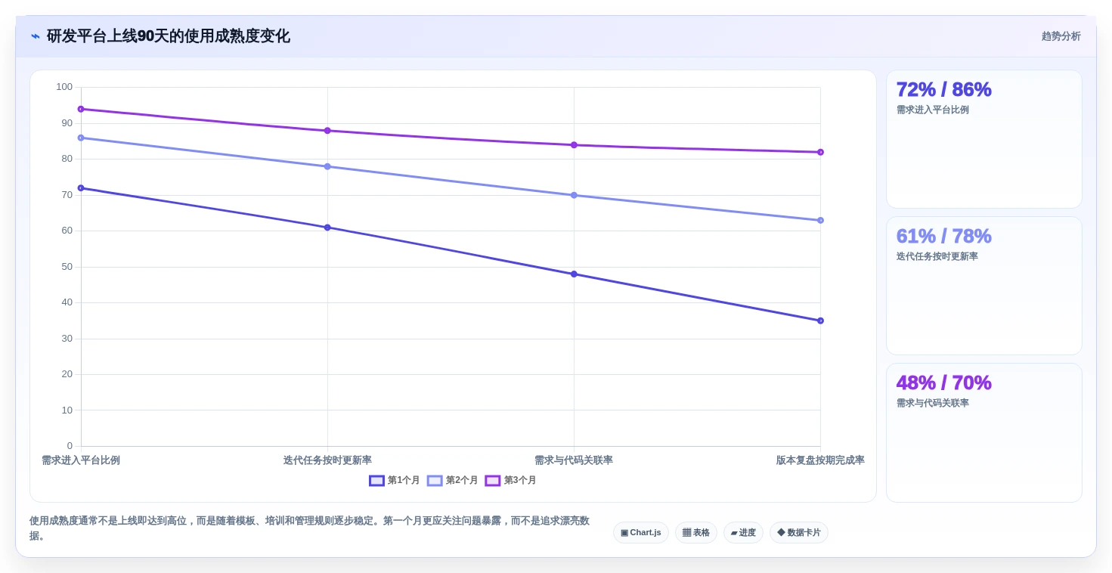The image size is (1112, 573).
Task: Click the 迭代任务按时更新率 caption in second card
Action: (x=937, y=256)
